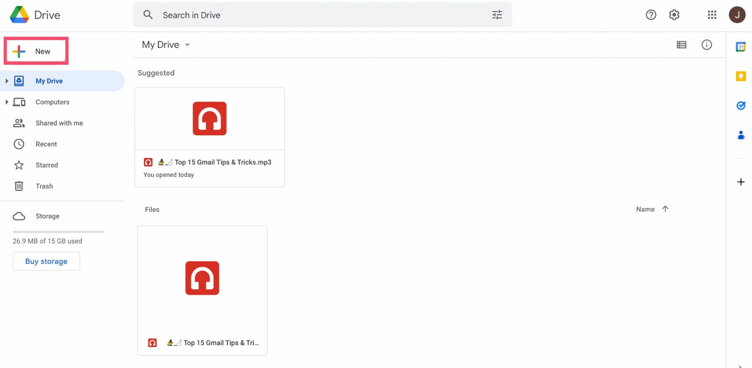Screen dimensions: 752x368
Task: Open Google Tasks in side panel
Action: pyautogui.click(x=740, y=106)
